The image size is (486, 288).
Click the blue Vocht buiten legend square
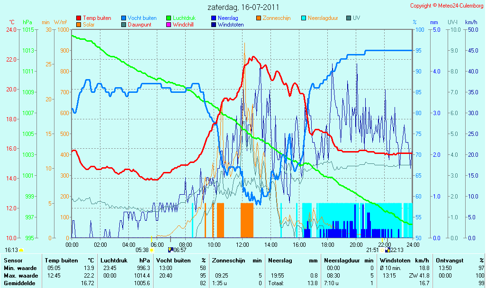[124, 18]
